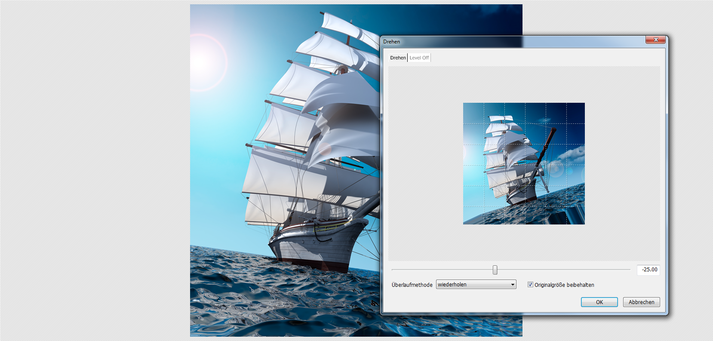Click the rotation angle slider handle

click(x=495, y=270)
